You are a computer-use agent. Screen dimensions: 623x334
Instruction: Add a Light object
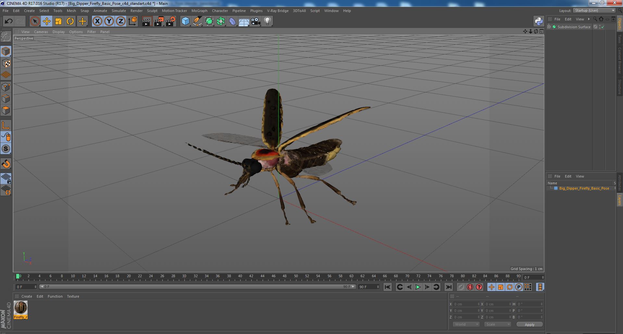pos(268,21)
